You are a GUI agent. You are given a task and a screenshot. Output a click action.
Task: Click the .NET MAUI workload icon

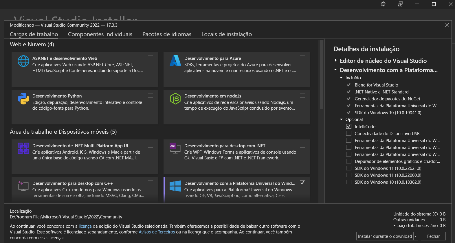coord(23,148)
